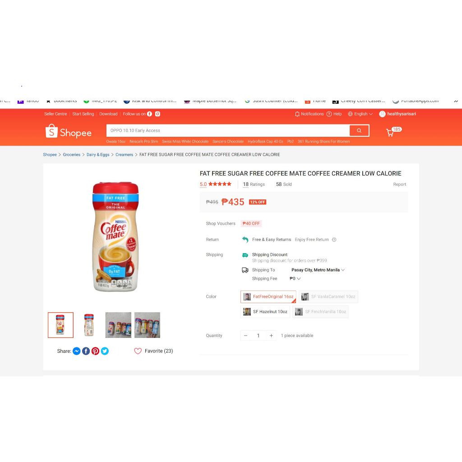Choose SF VanlaCaramel 10oz option
Image resolution: width=462 pixels, height=462 pixels.
328,297
